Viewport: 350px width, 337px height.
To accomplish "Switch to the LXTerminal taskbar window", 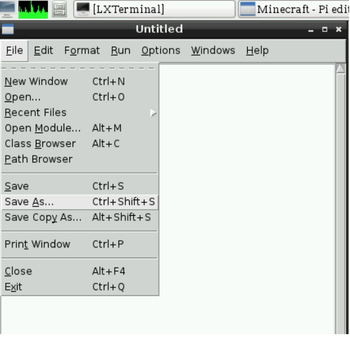I will pyautogui.click(x=154, y=9).
